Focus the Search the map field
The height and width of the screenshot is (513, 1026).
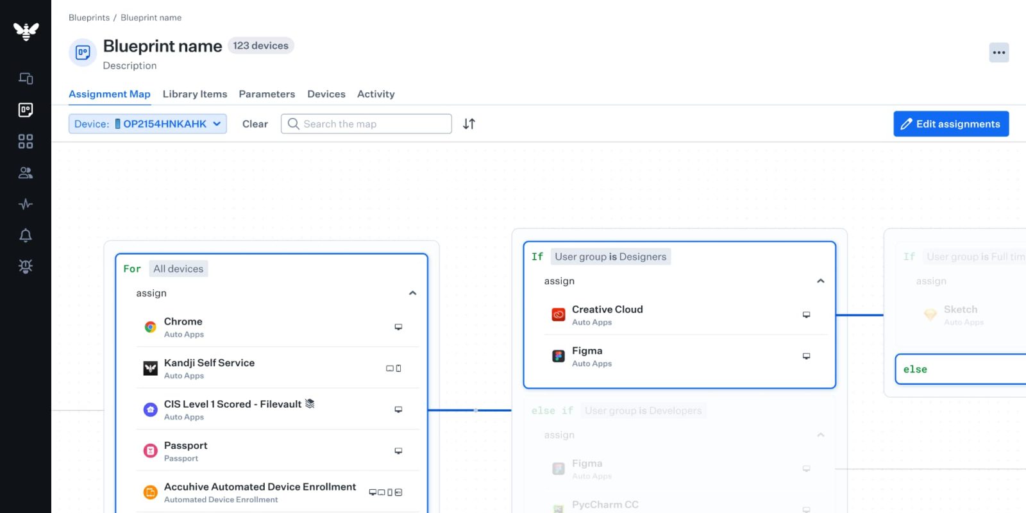(372, 124)
